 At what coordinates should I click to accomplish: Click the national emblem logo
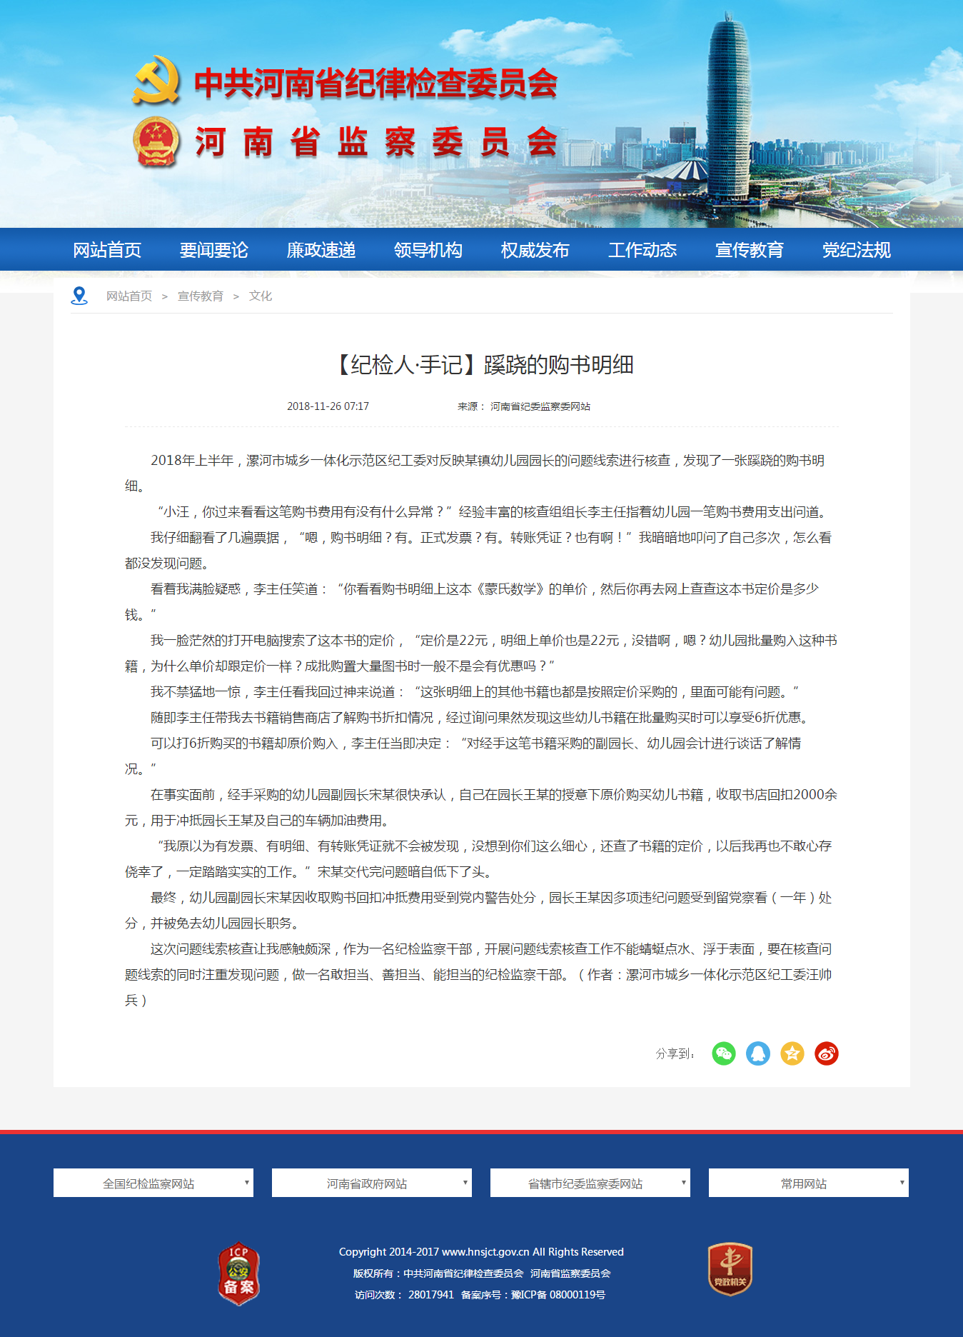tap(156, 141)
